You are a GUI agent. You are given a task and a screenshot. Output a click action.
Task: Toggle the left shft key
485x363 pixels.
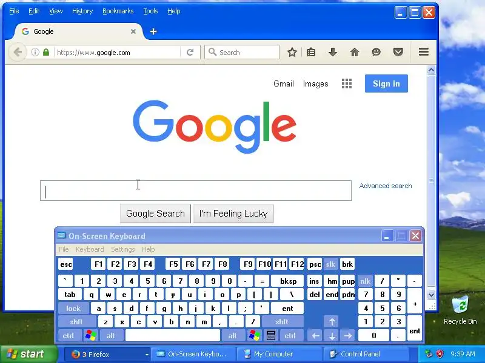[x=76, y=322]
